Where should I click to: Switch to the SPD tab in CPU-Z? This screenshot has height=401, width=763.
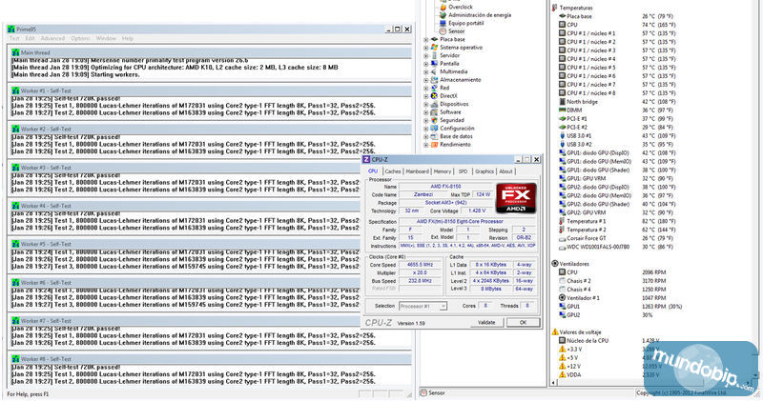(x=463, y=171)
